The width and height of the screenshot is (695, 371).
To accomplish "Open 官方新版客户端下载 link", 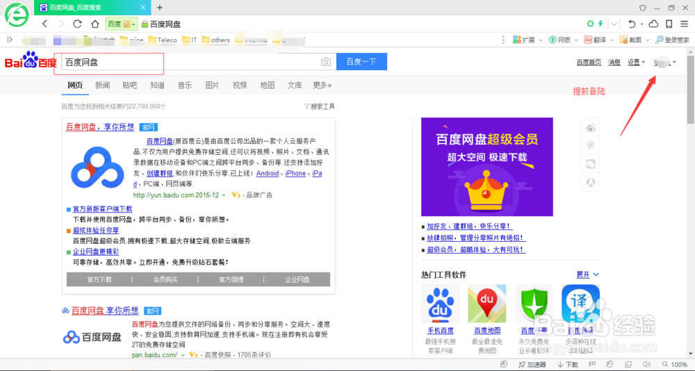I will (x=102, y=208).
